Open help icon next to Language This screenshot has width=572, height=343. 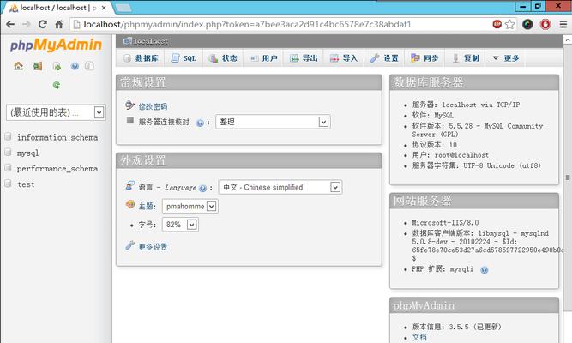[203, 189]
